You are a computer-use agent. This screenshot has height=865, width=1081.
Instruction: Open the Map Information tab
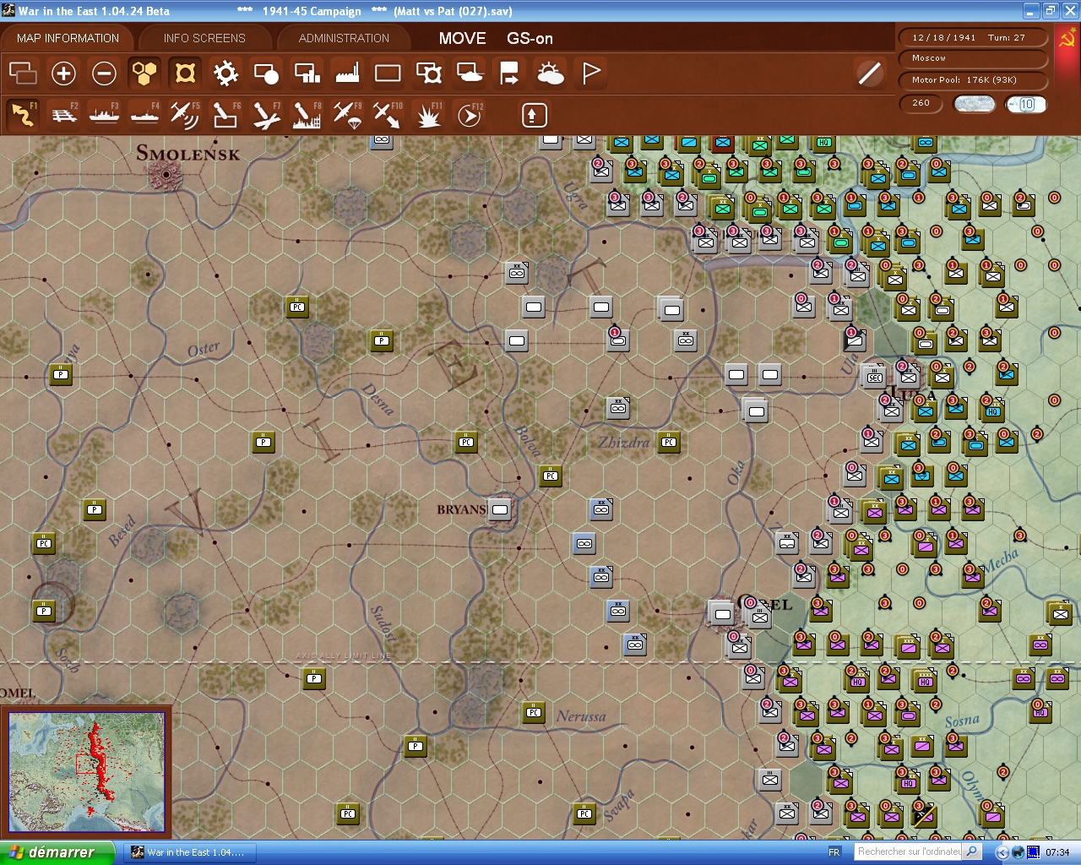68,38
